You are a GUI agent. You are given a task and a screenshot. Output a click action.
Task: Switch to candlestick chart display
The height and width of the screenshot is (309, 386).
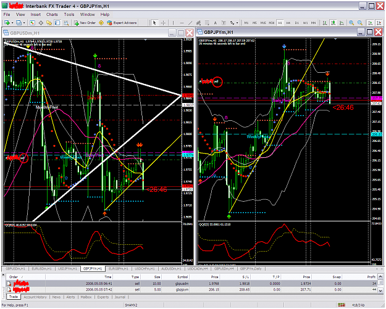[x=334, y=23]
